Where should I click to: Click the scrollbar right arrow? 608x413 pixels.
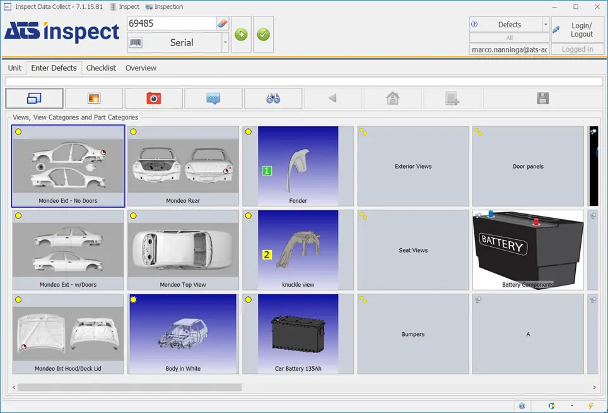click(594, 387)
